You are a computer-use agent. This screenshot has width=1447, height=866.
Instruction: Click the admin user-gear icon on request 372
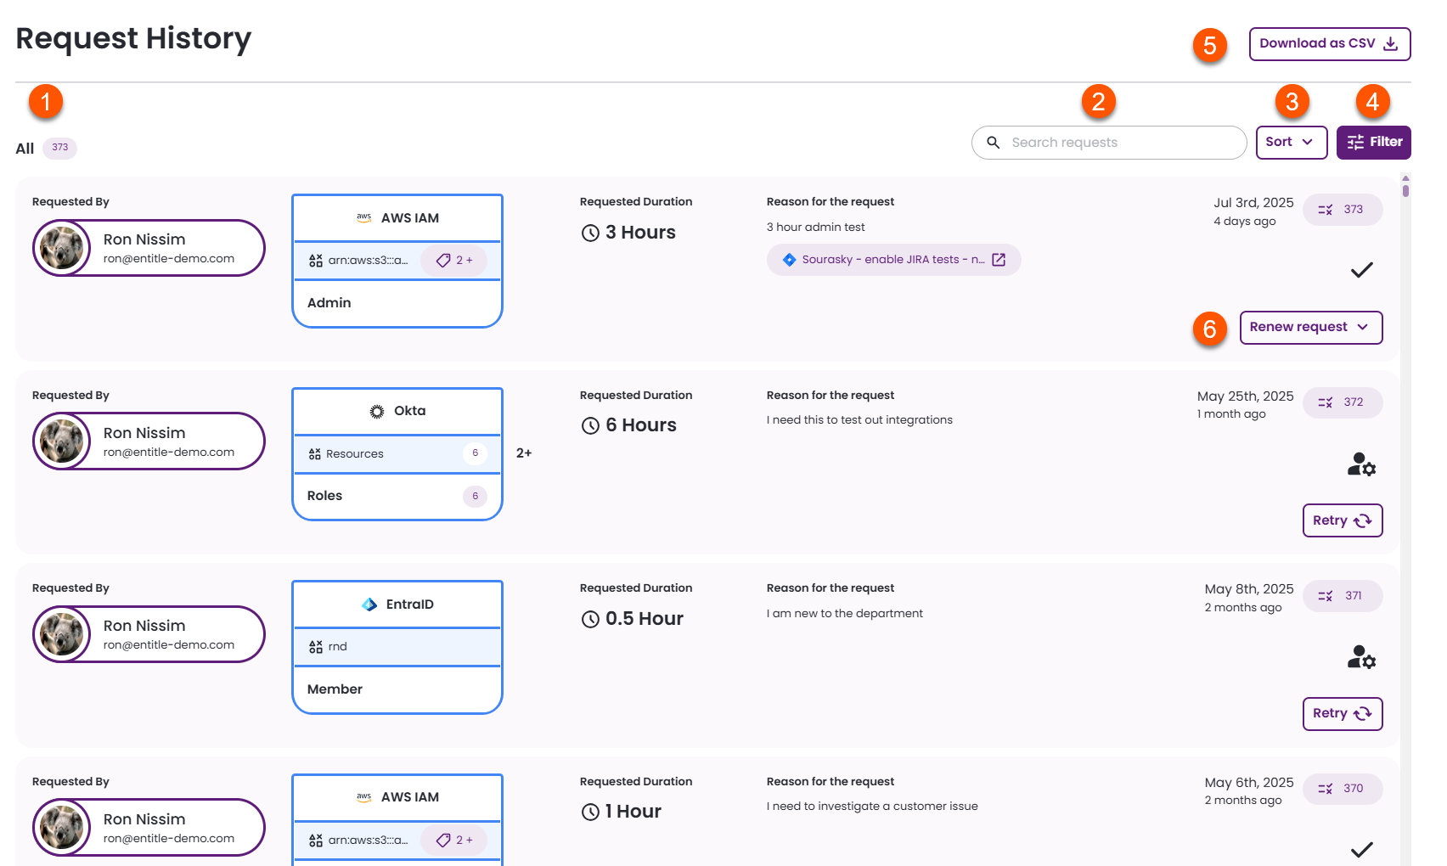tap(1361, 464)
